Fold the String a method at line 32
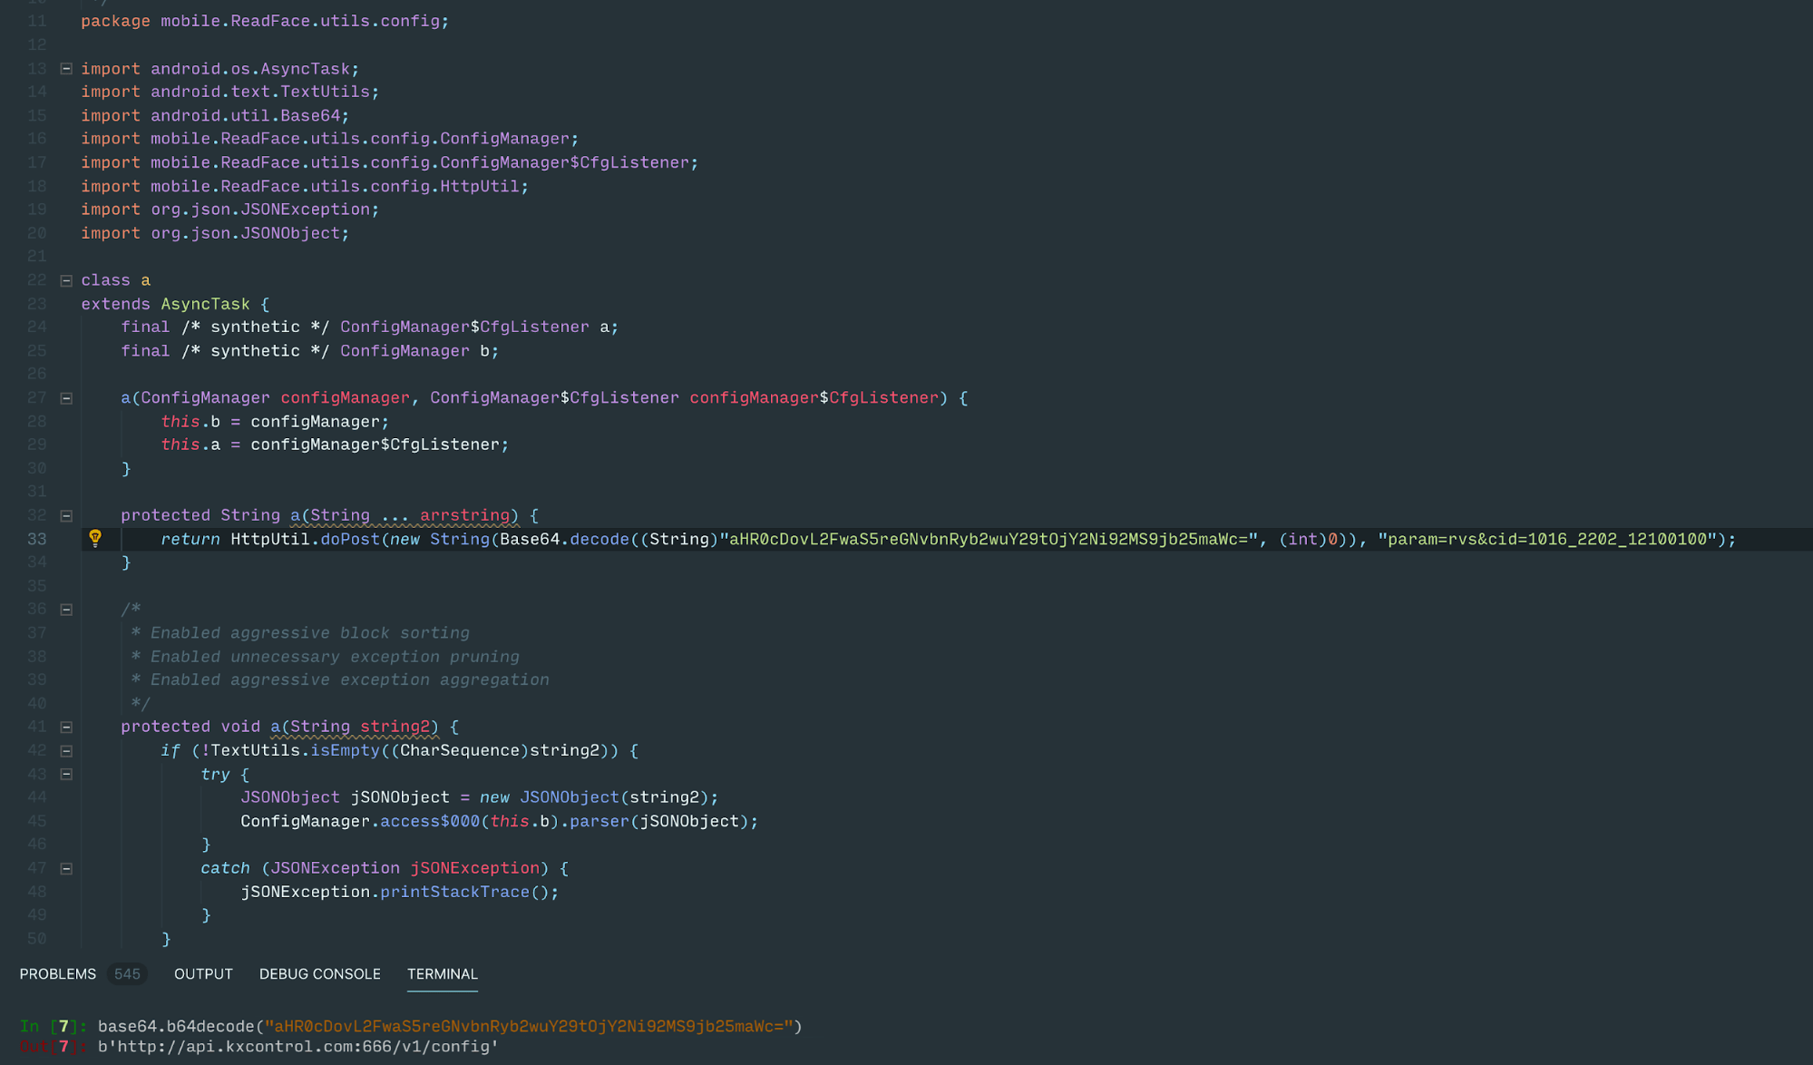 66,515
